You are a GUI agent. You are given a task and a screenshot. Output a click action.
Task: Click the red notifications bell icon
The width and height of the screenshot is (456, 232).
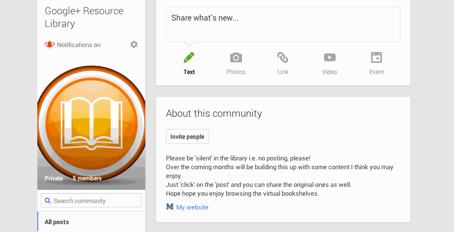(x=50, y=45)
